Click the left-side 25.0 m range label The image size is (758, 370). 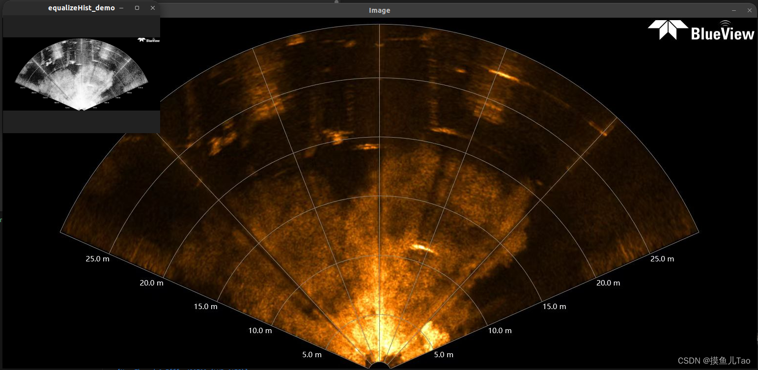point(97,258)
